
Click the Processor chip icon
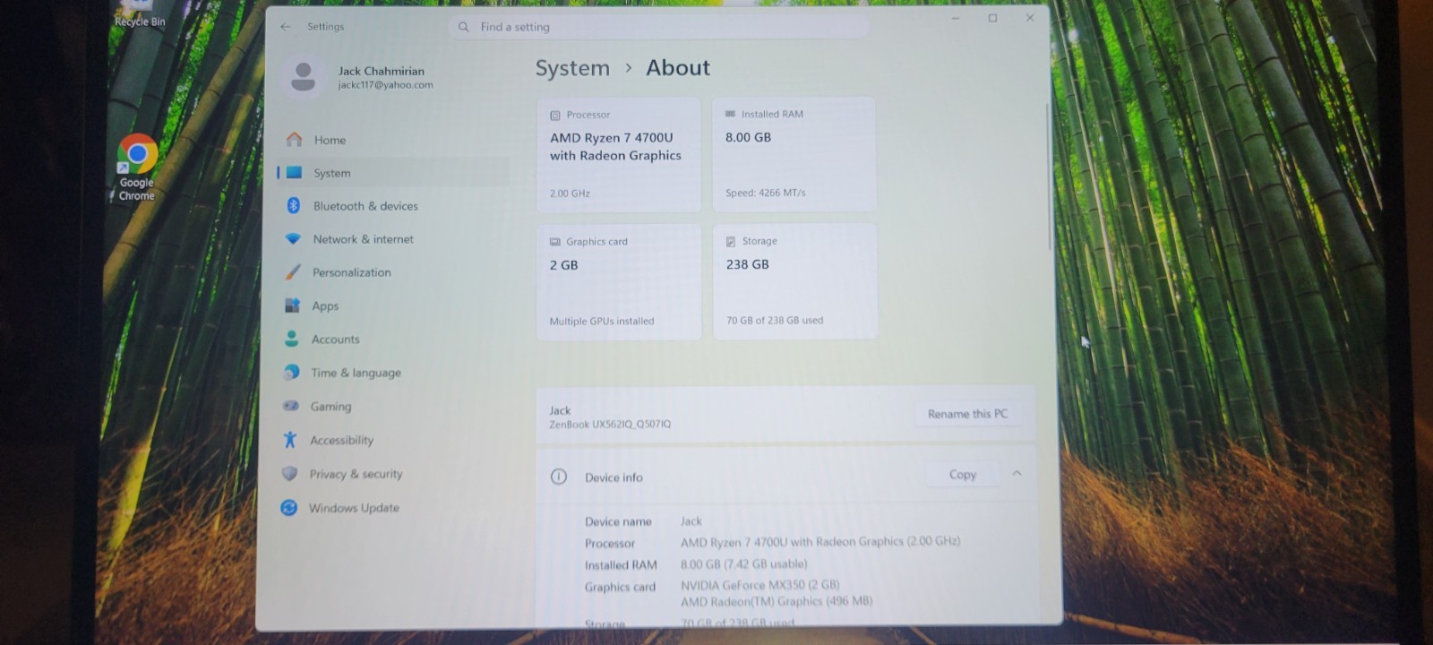[x=554, y=115]
